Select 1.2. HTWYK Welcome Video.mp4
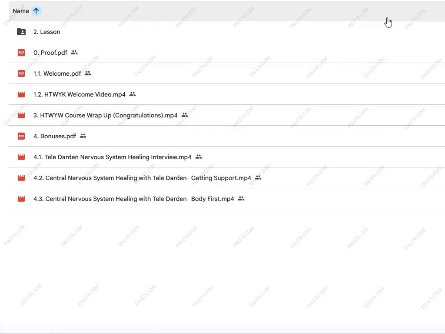The height and width of the screenshot is (334, 445). point(80,94)
